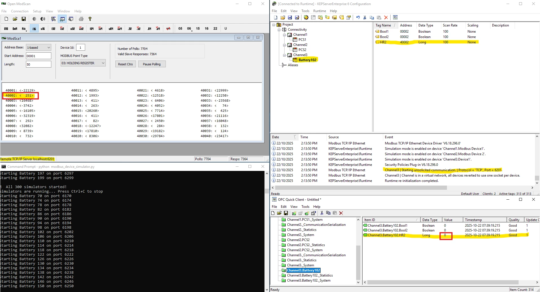
Task: Click the Pause Polling button
Action: (x=152, y=64)
